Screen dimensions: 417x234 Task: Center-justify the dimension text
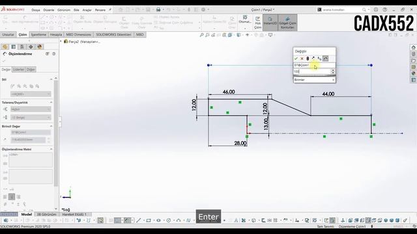[12, 197]
